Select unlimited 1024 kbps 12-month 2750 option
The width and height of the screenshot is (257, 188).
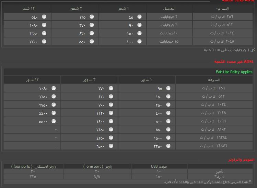(x=54, y=104)
